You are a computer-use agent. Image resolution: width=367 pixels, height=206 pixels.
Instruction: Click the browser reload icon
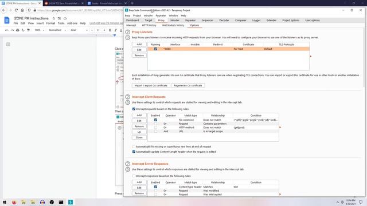16,10
